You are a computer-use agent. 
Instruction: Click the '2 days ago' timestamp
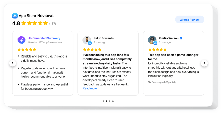165,42
